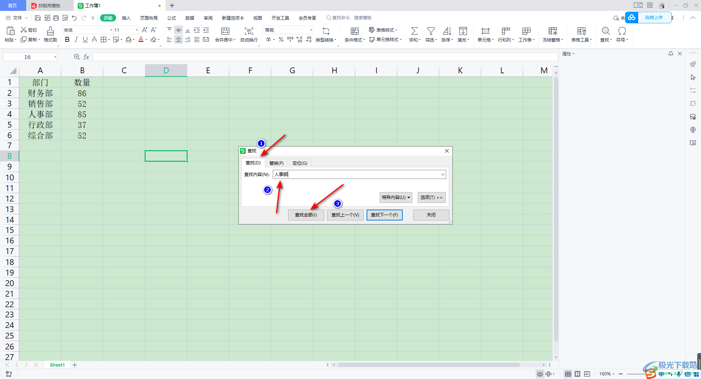Expand the Name Box dropdown next to D8

pyautogui.click(x=55, y=57)
